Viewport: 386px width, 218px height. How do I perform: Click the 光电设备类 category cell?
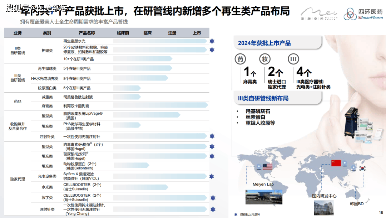47,176
